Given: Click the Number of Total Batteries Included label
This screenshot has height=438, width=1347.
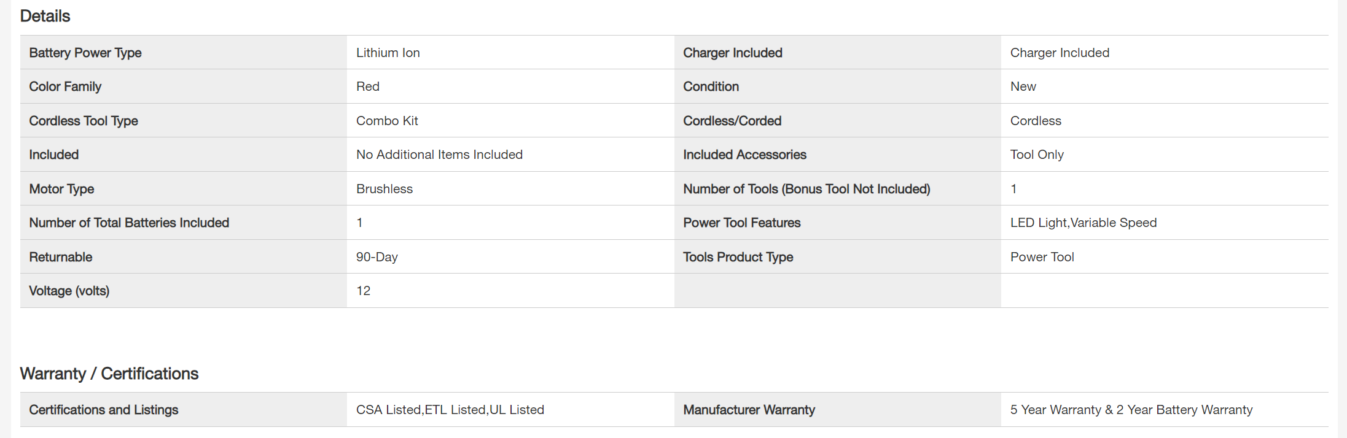Looking at the screenshot, I should click(x=129, y=223).
